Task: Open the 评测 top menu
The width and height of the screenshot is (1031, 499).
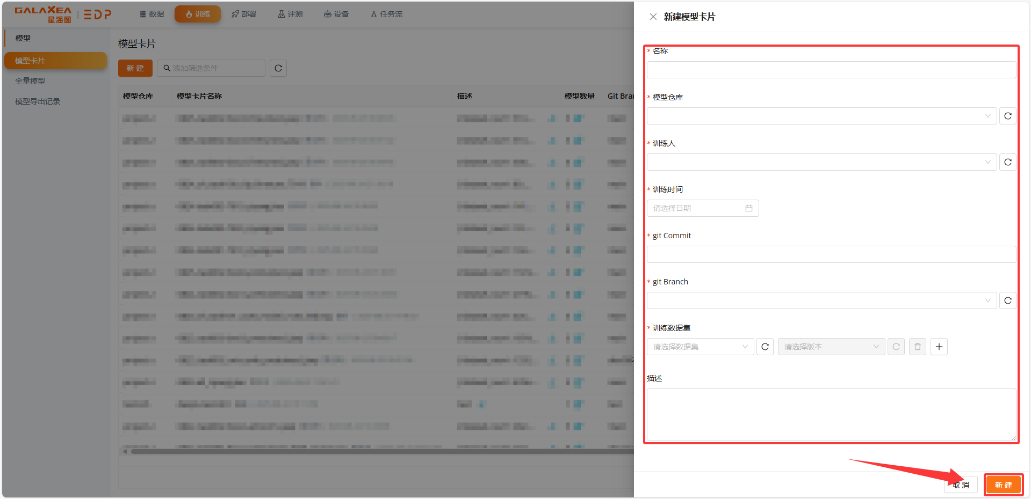Action: coord(290,14)
